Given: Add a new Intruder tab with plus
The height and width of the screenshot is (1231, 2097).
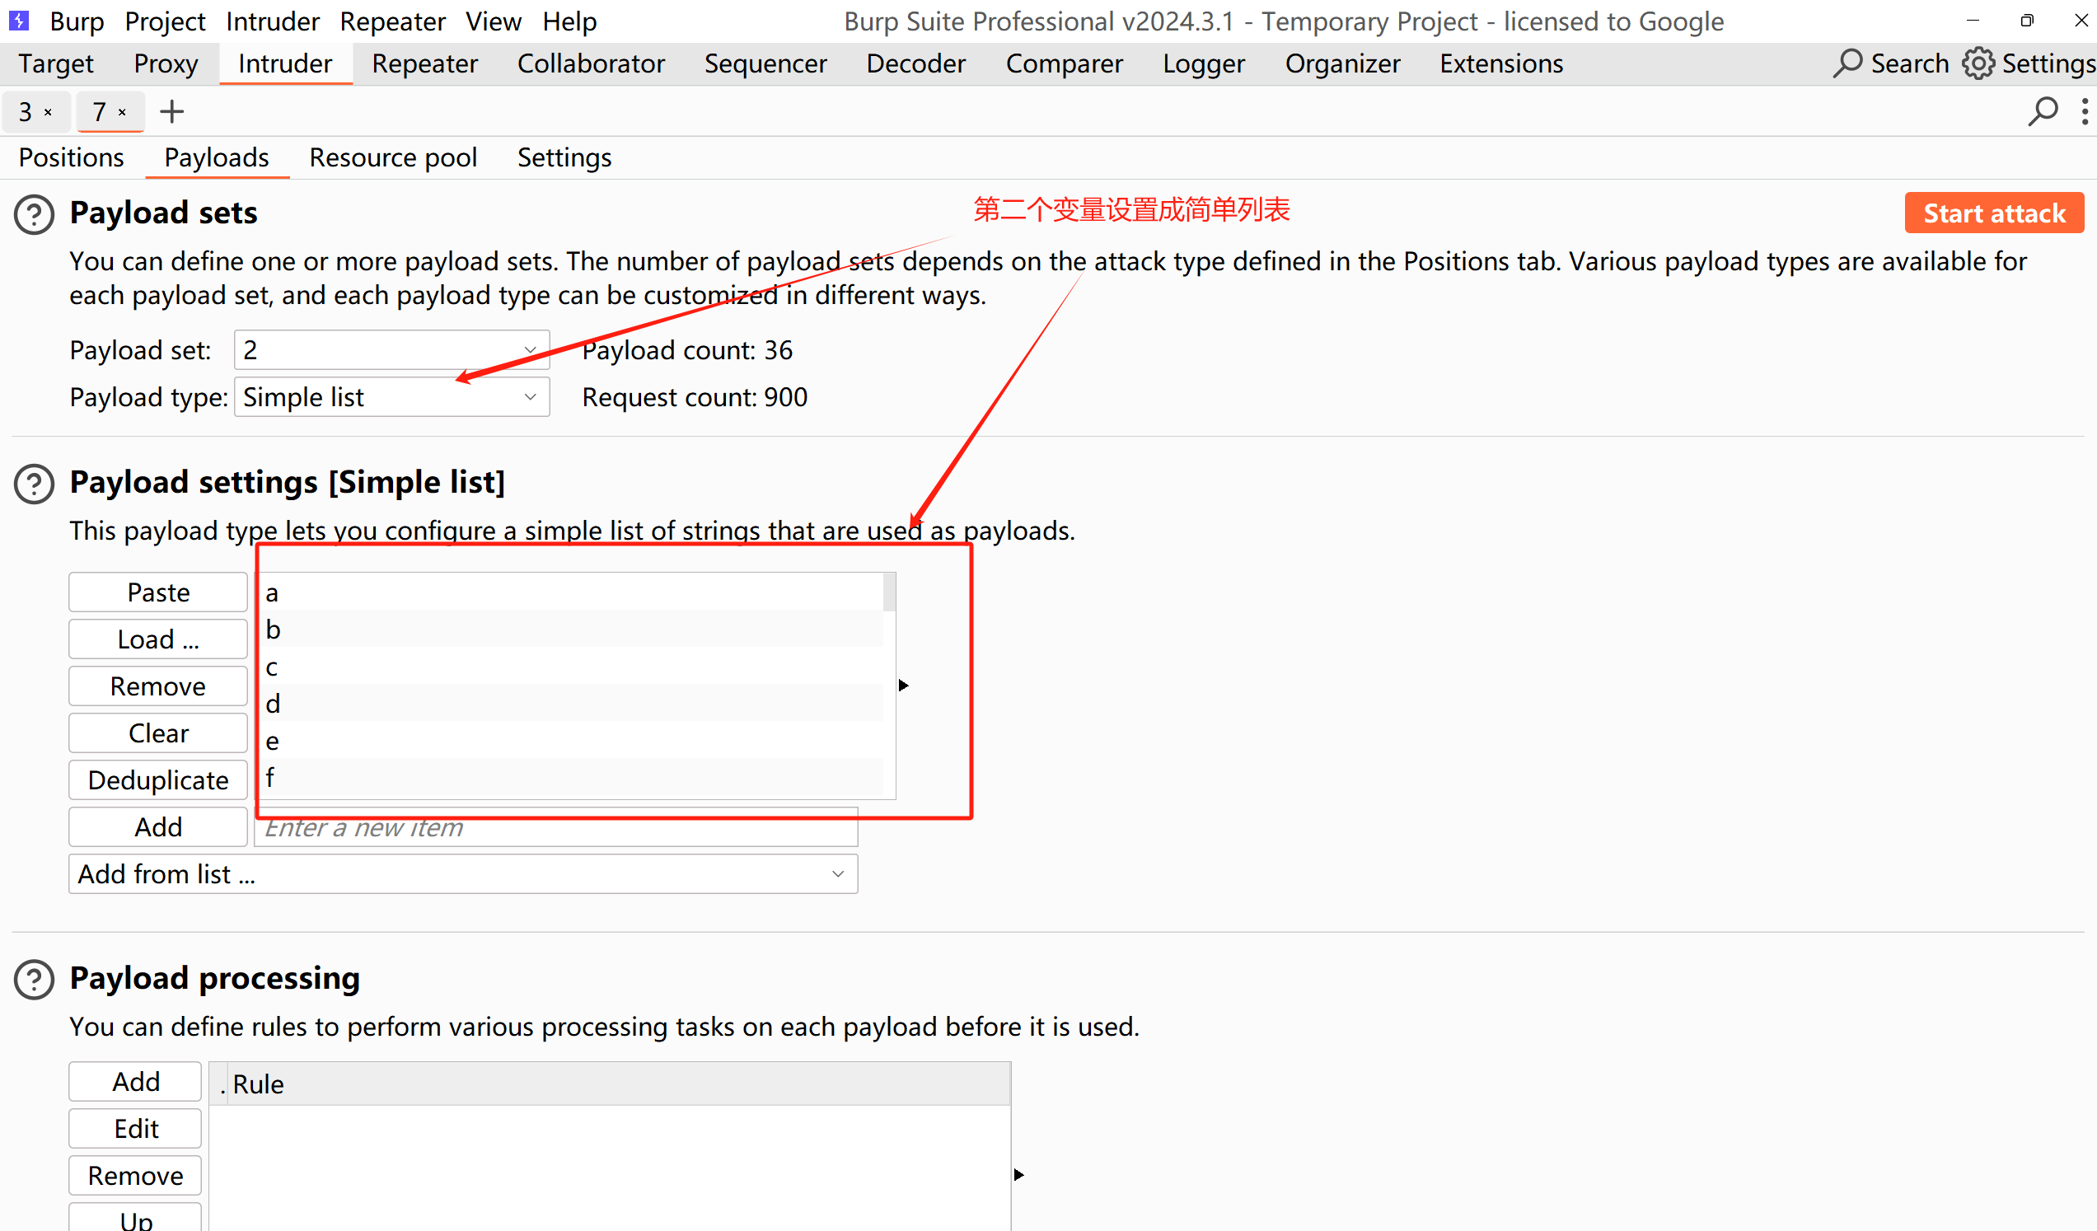Looking at the screenshot, I should [171, 111].
